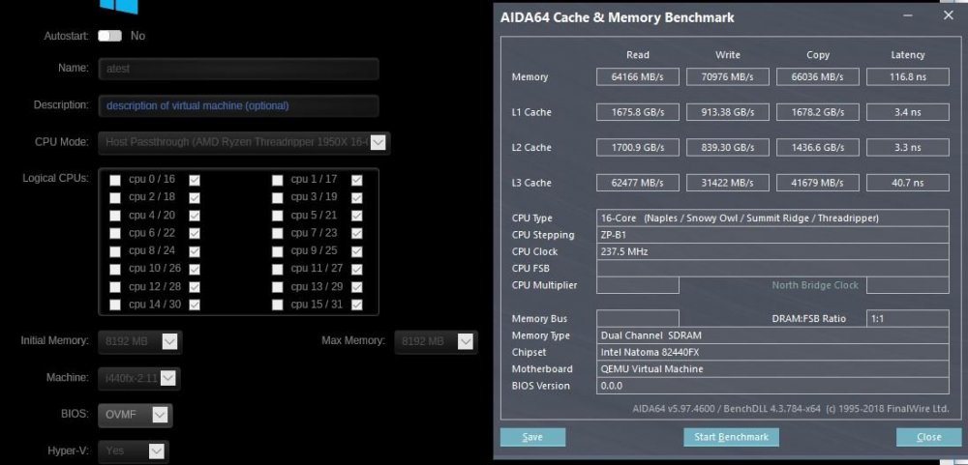Viewport: 968px width, 465px height.
Task: Uncheck the cpu 26 checkbox
Action: click(195, 269)
